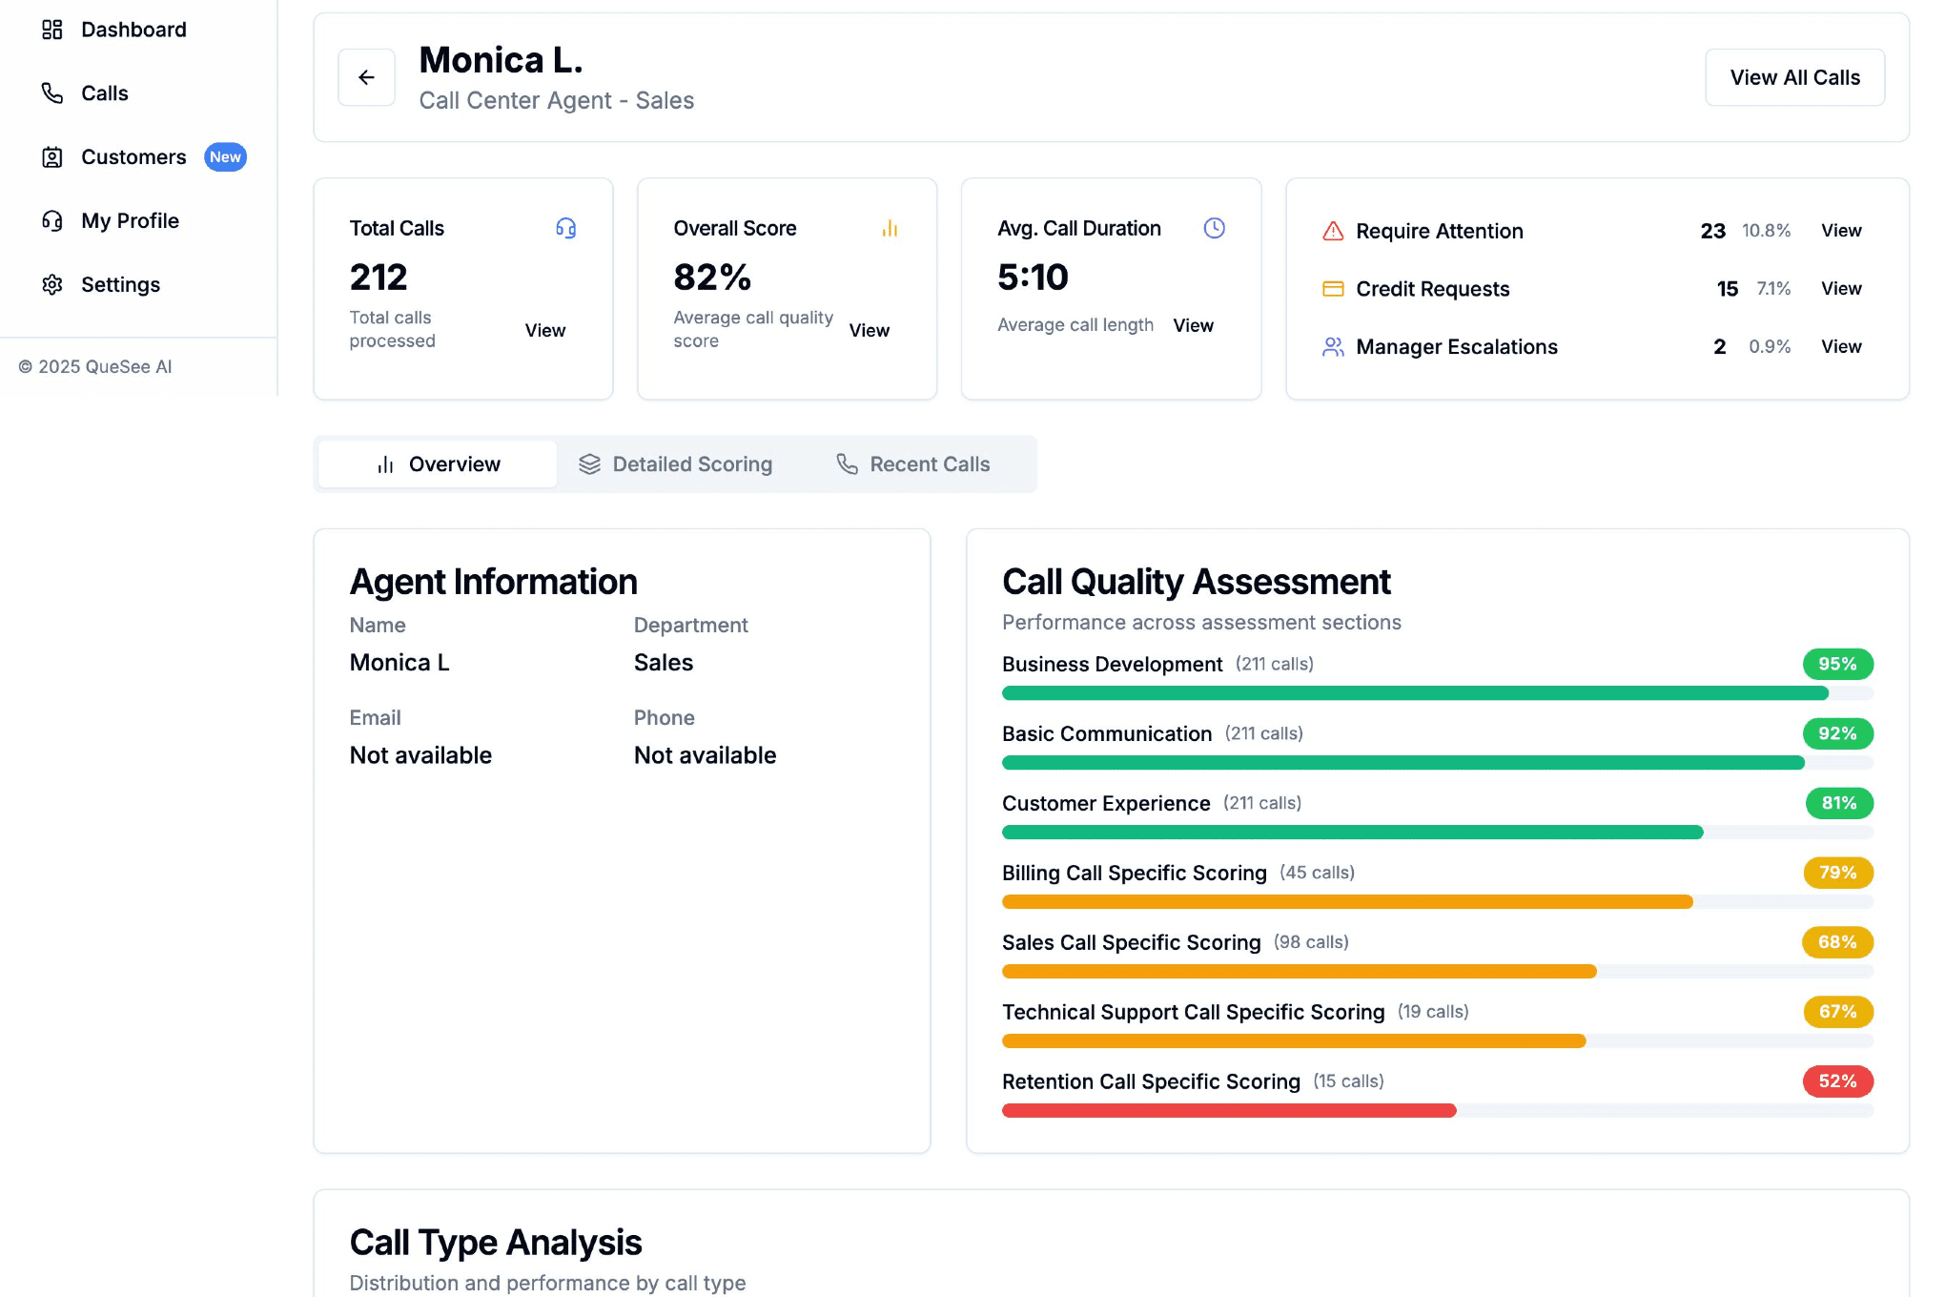This screenshot has width=1945, height=1297.
Task: Click View link in Total Calls card
Action: (544, 330)
